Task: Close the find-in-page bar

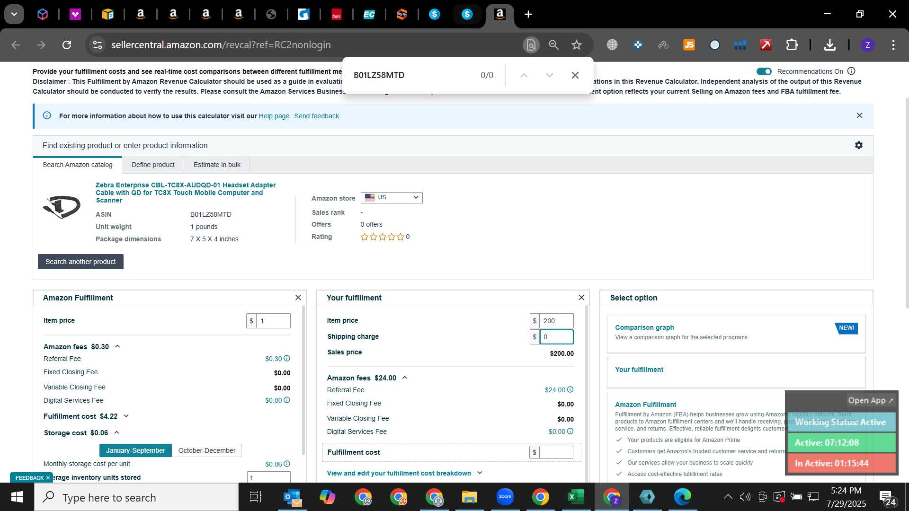Action: tap(575, 75)
